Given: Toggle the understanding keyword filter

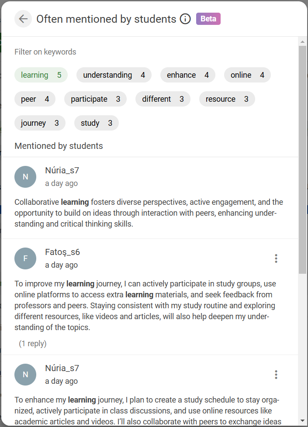Looking at the screenshot, I should coord(114,75).
